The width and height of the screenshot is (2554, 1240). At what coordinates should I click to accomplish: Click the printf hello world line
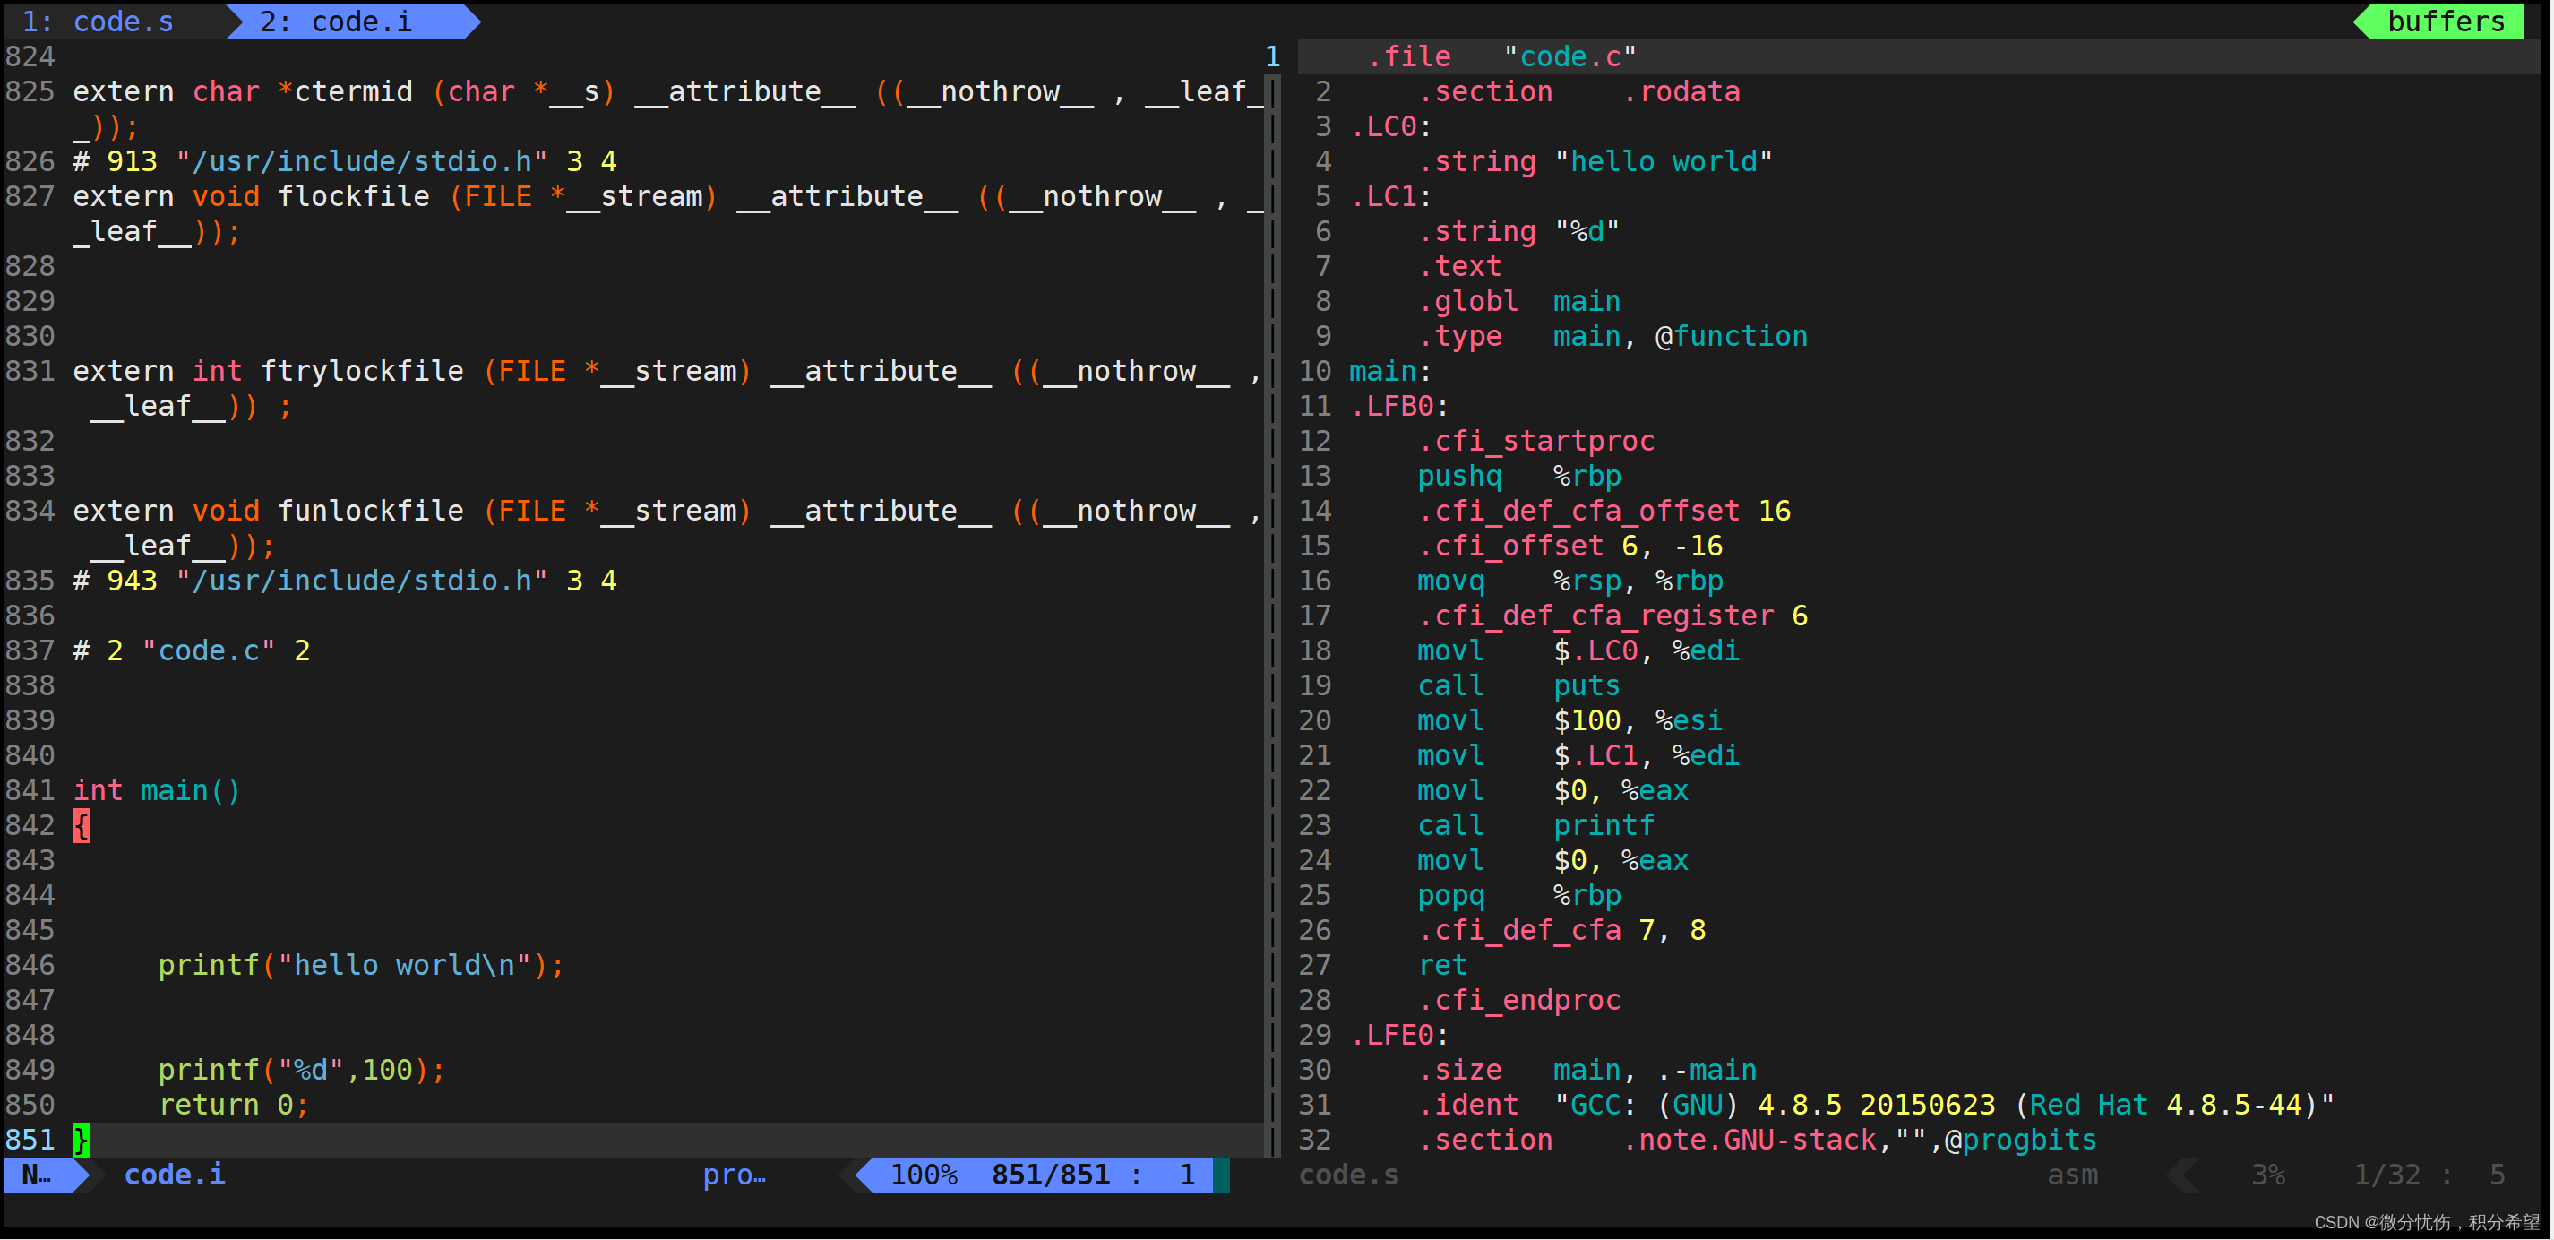point(361,964)
